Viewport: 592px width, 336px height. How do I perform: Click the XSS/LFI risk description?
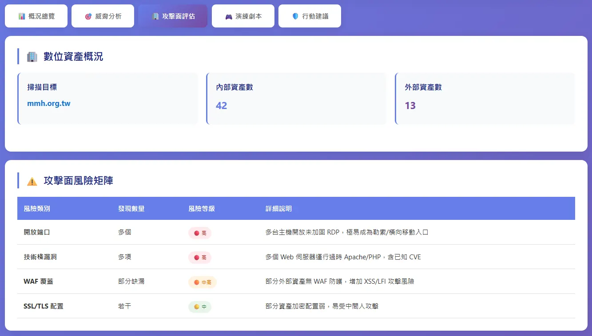click(x=340, y=281)
